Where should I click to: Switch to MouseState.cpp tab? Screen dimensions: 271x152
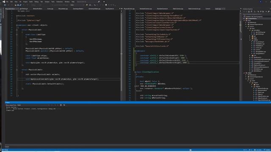click(x=63, y=8)
